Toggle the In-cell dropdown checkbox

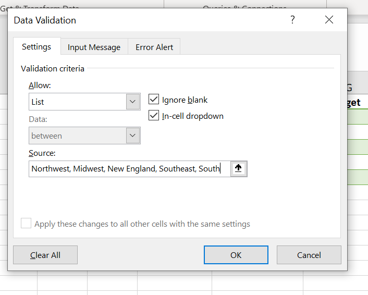tap(154, 116)
